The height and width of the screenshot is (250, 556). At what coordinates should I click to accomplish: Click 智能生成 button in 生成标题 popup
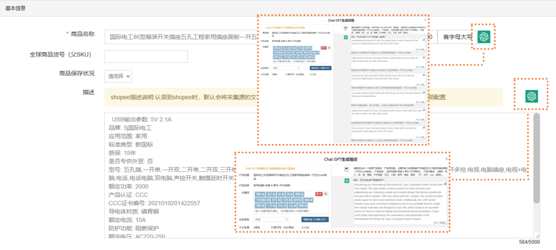click(321, 68)
